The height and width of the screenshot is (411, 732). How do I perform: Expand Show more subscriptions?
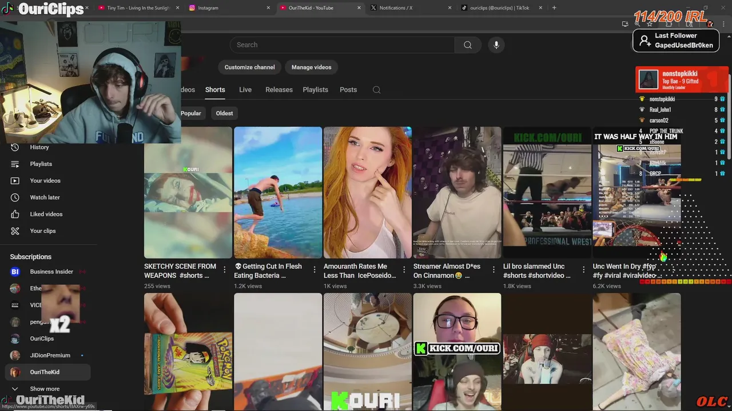click(x=49, y=389)
